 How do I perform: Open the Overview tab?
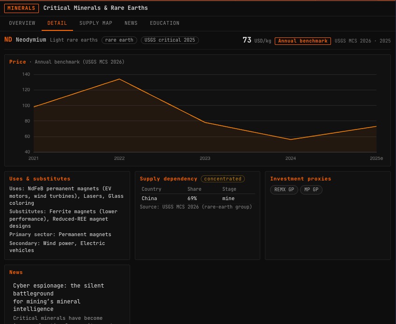pos(22,23)
